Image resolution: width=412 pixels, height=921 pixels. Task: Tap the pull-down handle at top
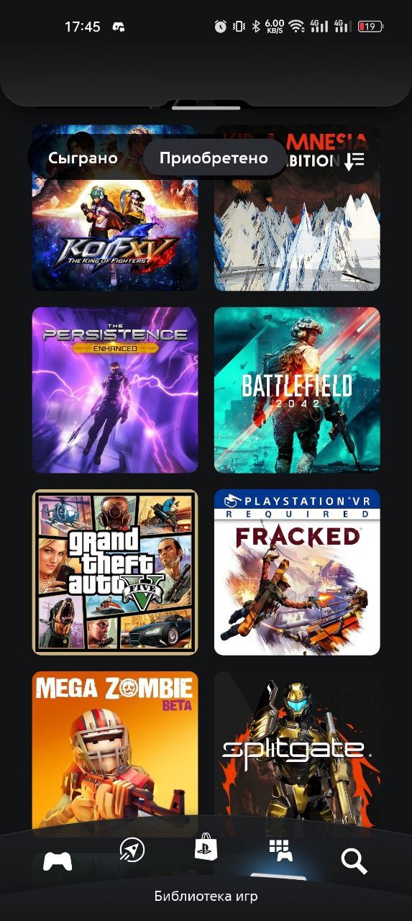[206, 108]
